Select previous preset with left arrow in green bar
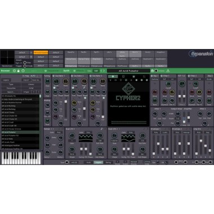 coord(101,71)
